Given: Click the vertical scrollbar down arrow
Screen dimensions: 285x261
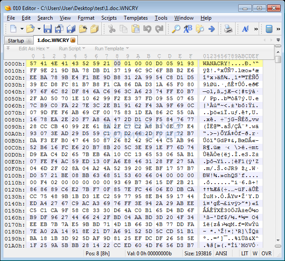Looking at the screenshot, I should coord(278,245).
